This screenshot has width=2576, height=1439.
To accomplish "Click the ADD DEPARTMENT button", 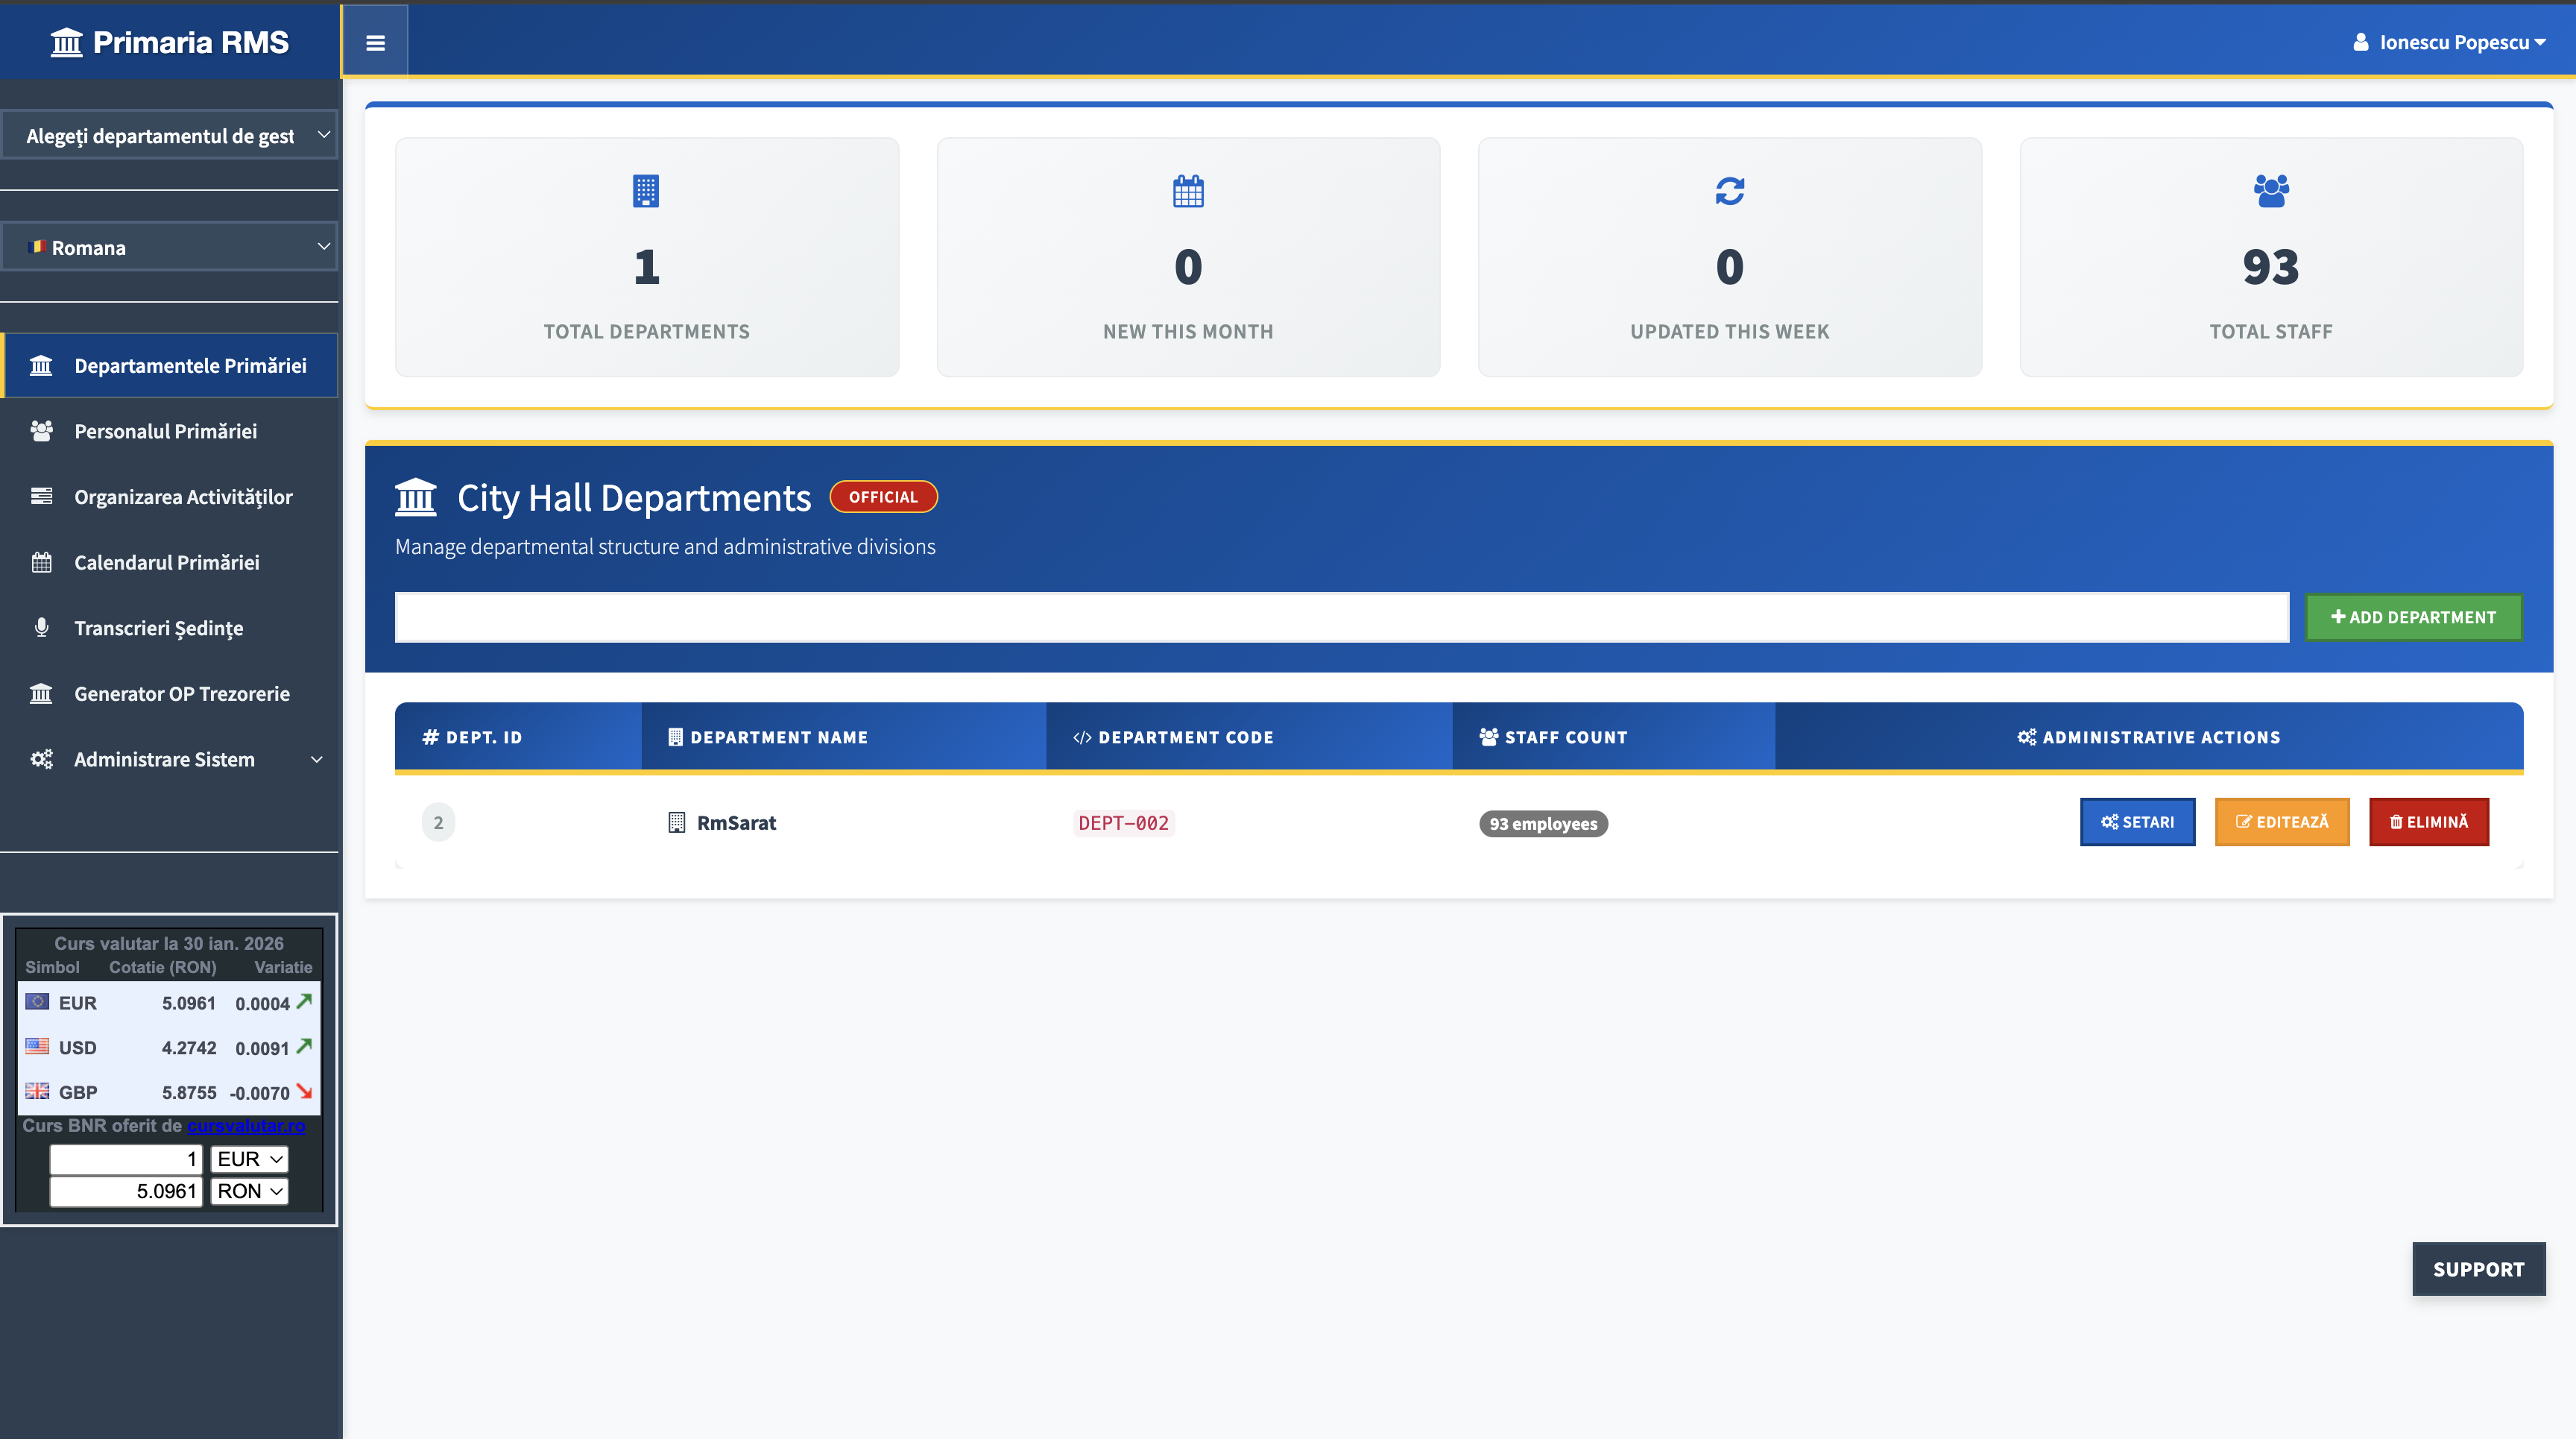I will coord(2414,617).
